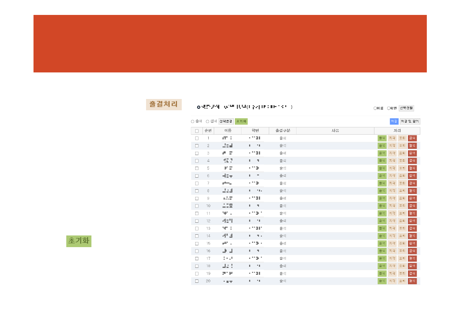Mark student 1 as 출석 (present)
460x325 pixels.
pos(382,138)
